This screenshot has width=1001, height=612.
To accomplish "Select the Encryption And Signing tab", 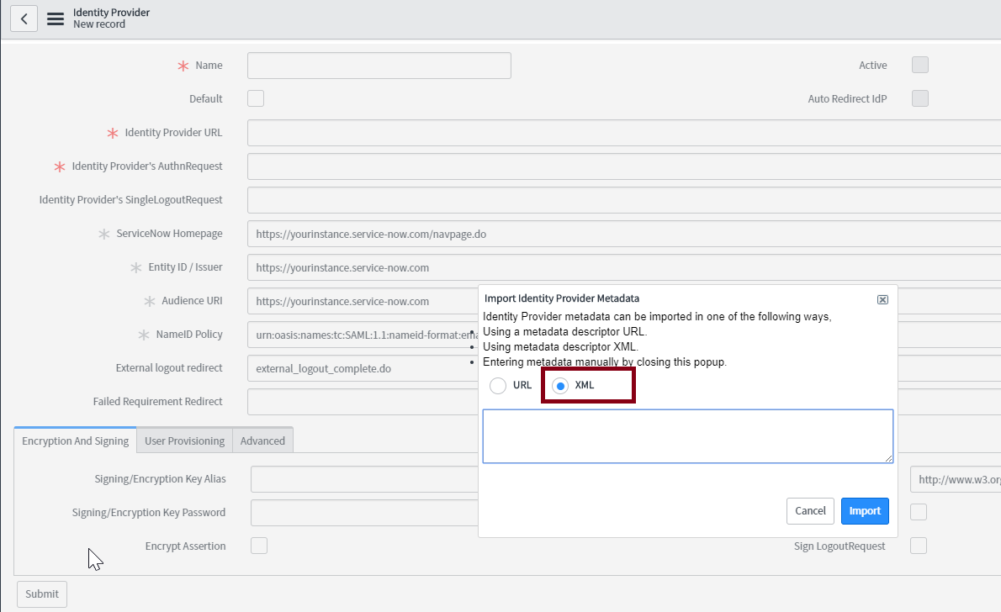I will tap(75, 441).
